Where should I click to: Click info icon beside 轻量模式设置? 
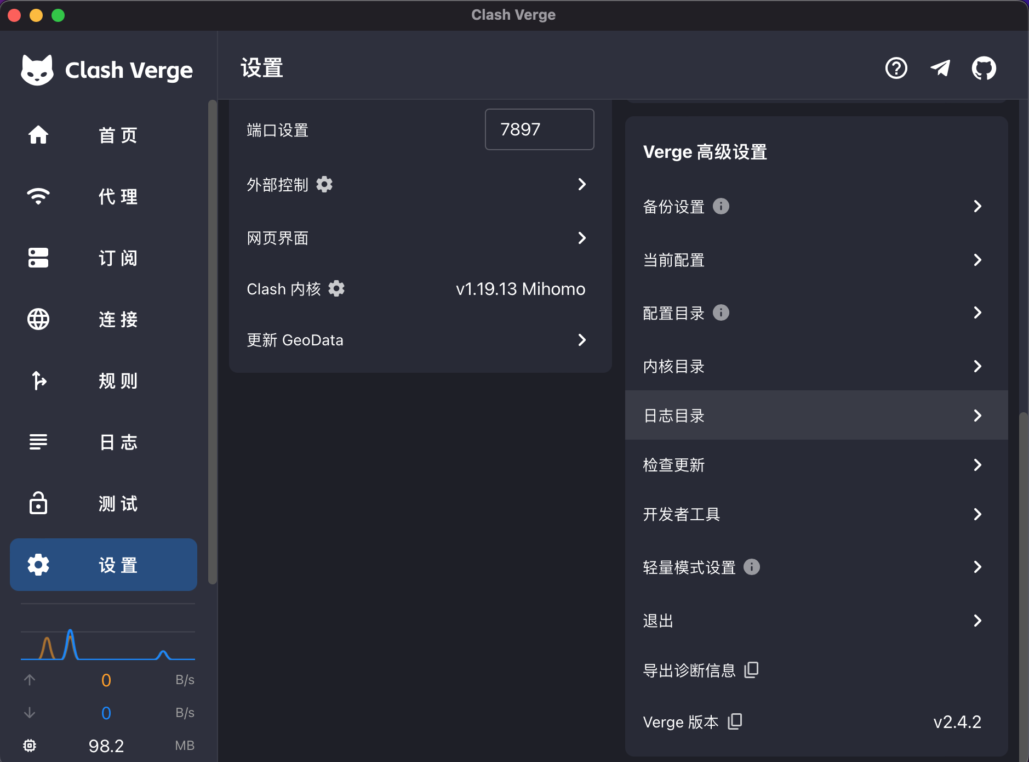[752, 567]
